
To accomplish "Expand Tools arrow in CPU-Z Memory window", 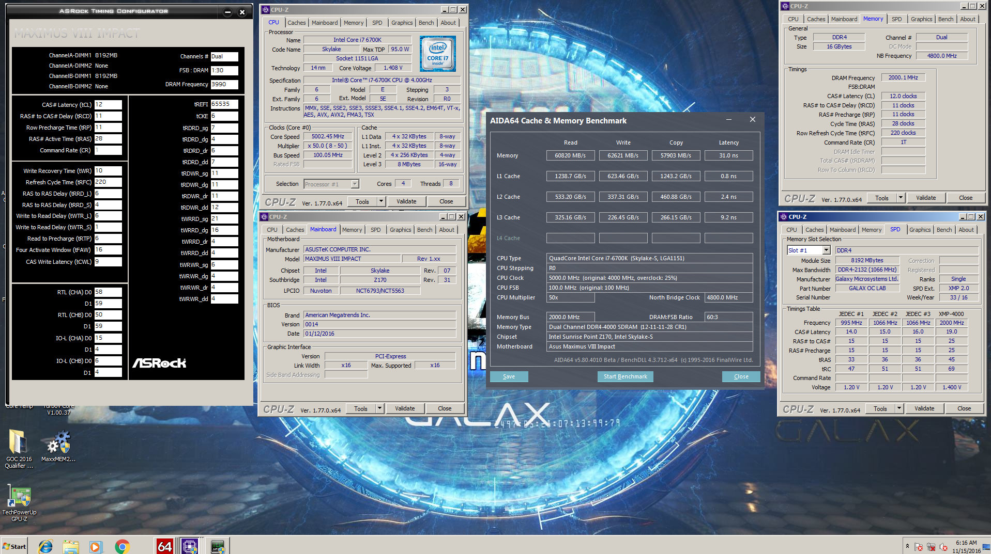I will tap(901, 198).
